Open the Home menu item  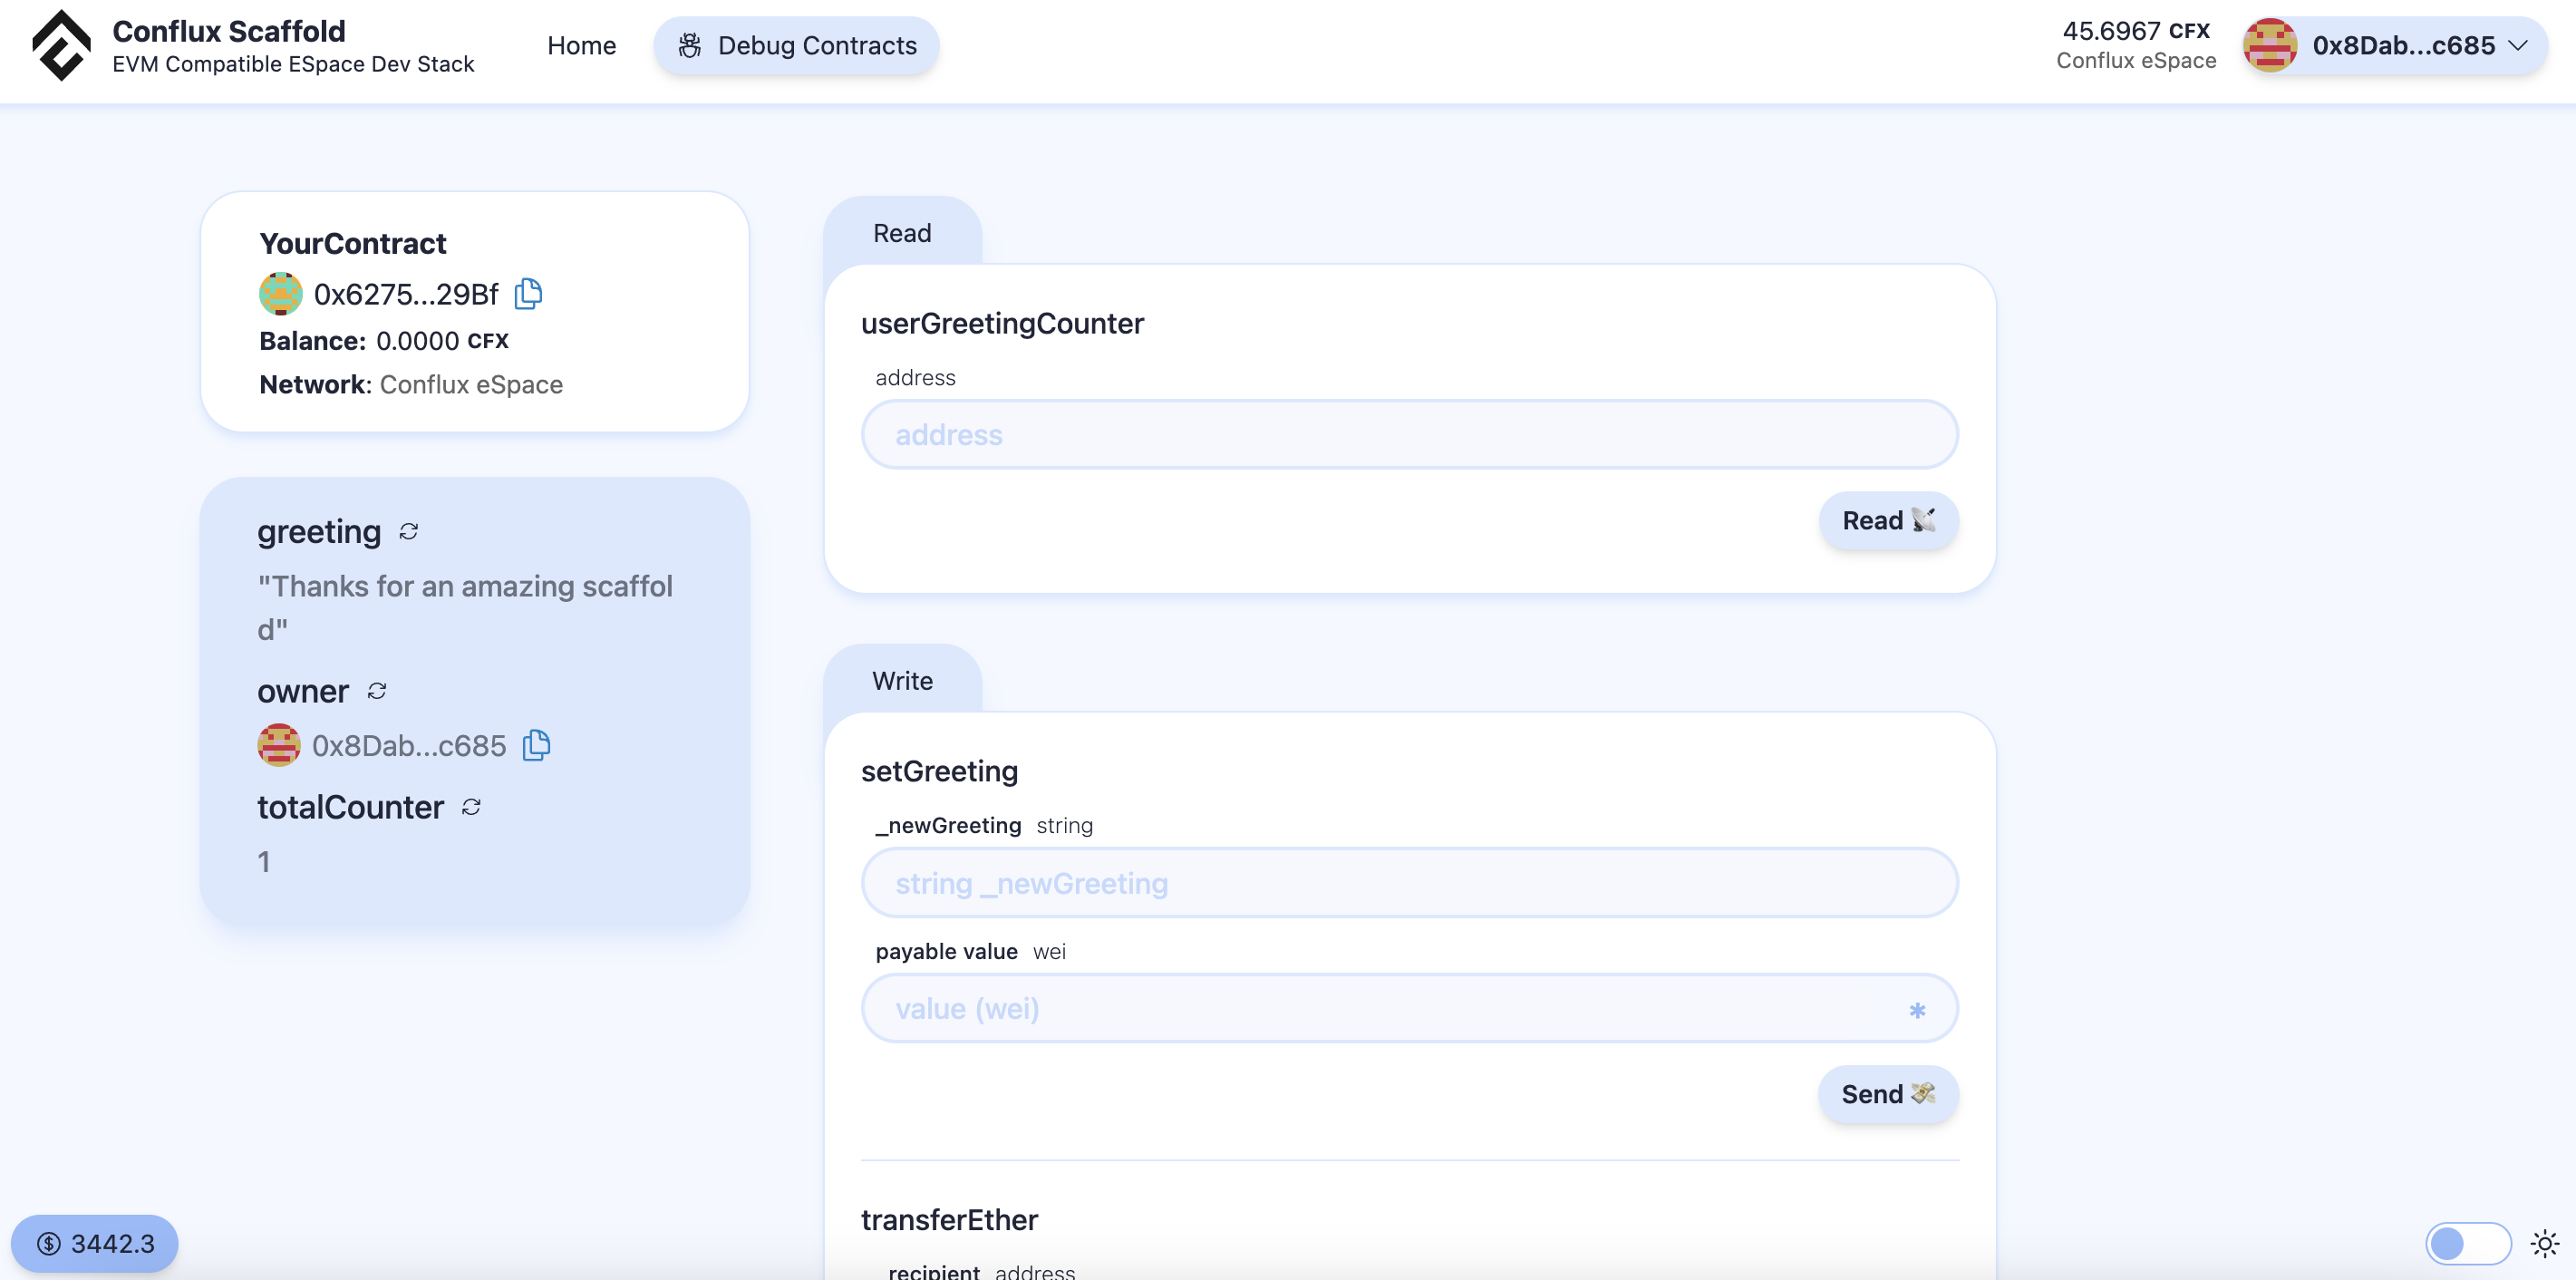581,45
